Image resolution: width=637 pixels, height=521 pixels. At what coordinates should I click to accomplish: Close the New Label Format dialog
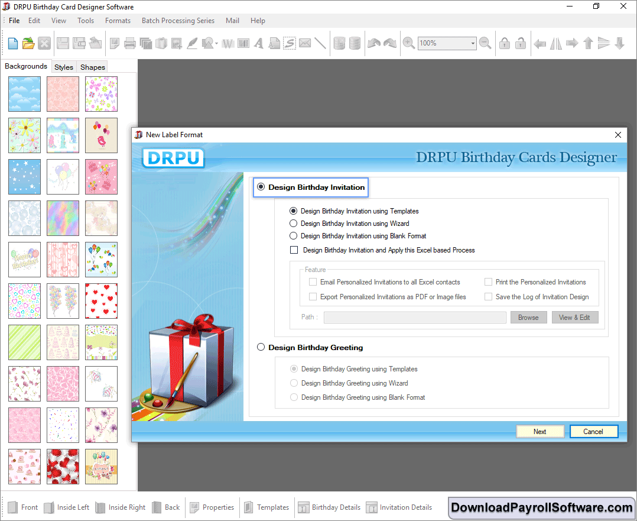(618, 135)
